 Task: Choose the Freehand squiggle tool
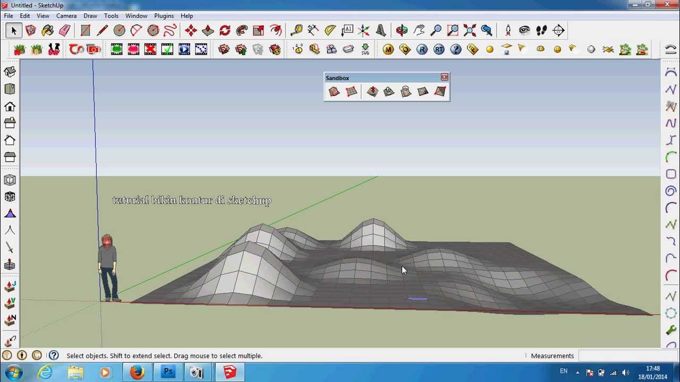click(x=171, y=31)
